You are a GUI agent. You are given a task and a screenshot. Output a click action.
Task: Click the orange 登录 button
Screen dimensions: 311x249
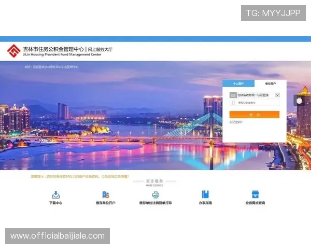(x=255, y=115)
